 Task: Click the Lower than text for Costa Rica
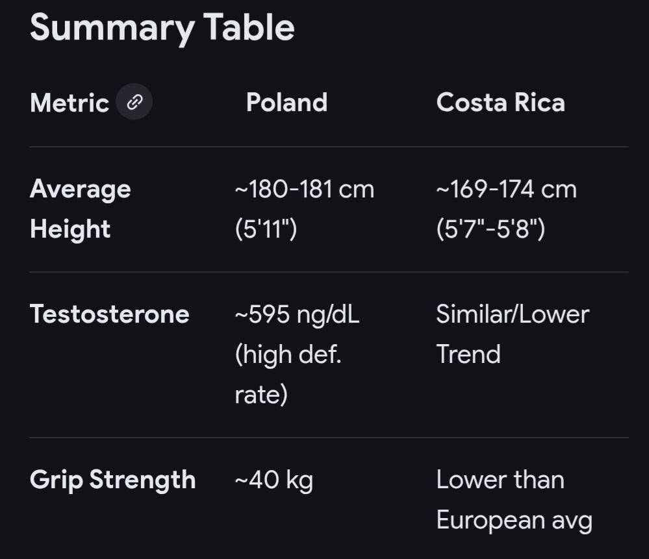click(x=500, y=480)
